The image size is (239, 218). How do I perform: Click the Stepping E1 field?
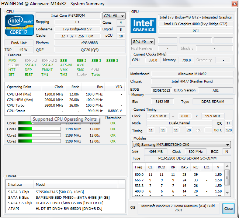pos(77,22)
